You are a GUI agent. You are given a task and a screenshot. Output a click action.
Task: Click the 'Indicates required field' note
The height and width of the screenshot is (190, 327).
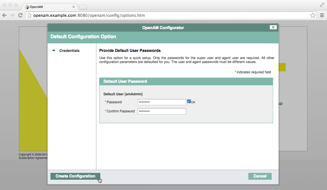pos(254,72)
